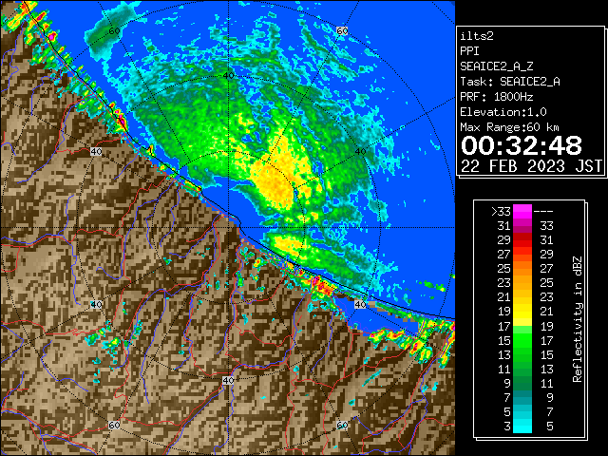Select the '3' legend value
Screen dimensions: 608x456
click(x=507, y=427)
